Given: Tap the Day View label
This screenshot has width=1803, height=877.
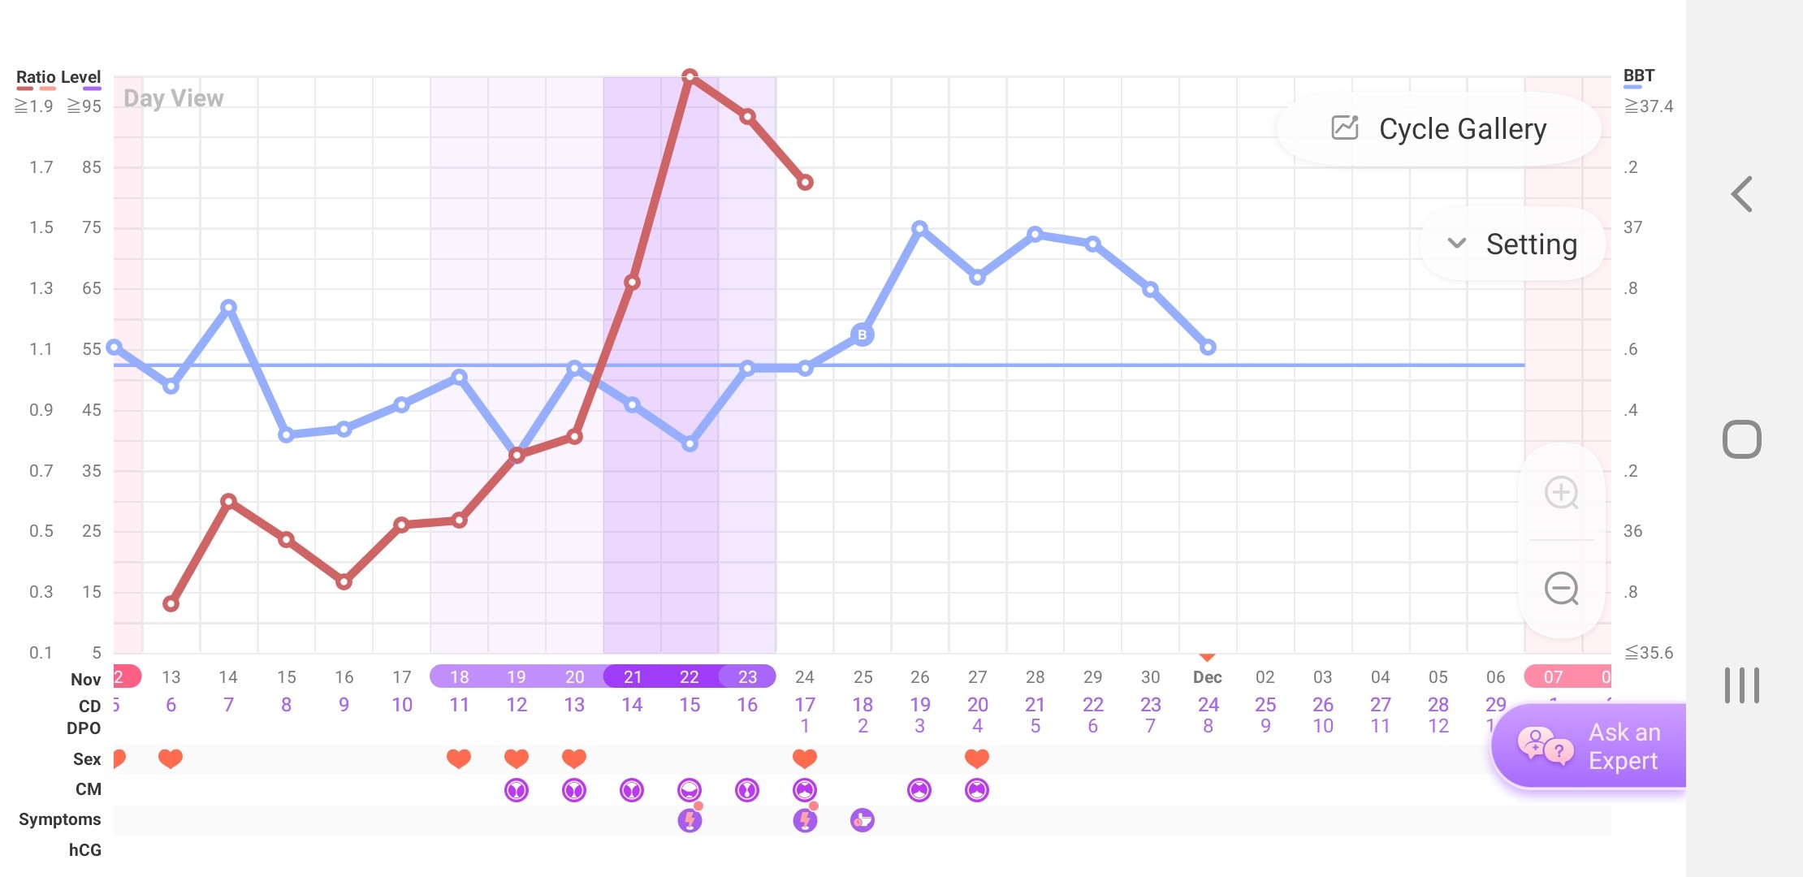Looking at the screenshot, I should coord(173,98).
